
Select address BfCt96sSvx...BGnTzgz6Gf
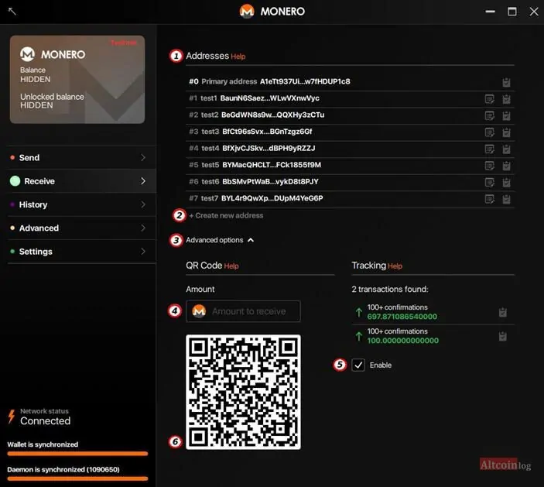tap(350, 132)
